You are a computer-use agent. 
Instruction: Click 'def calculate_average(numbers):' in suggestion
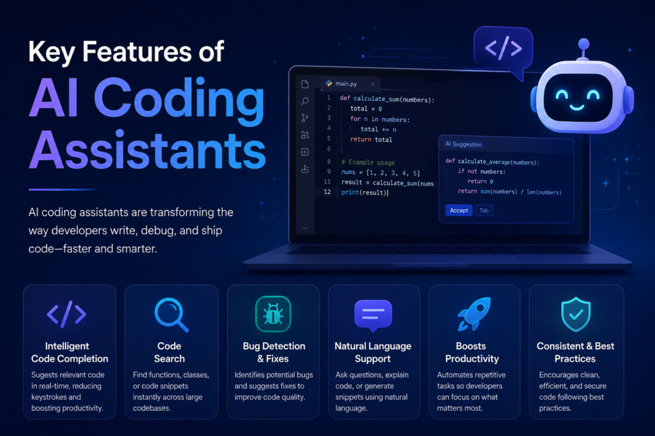[492, 162]
